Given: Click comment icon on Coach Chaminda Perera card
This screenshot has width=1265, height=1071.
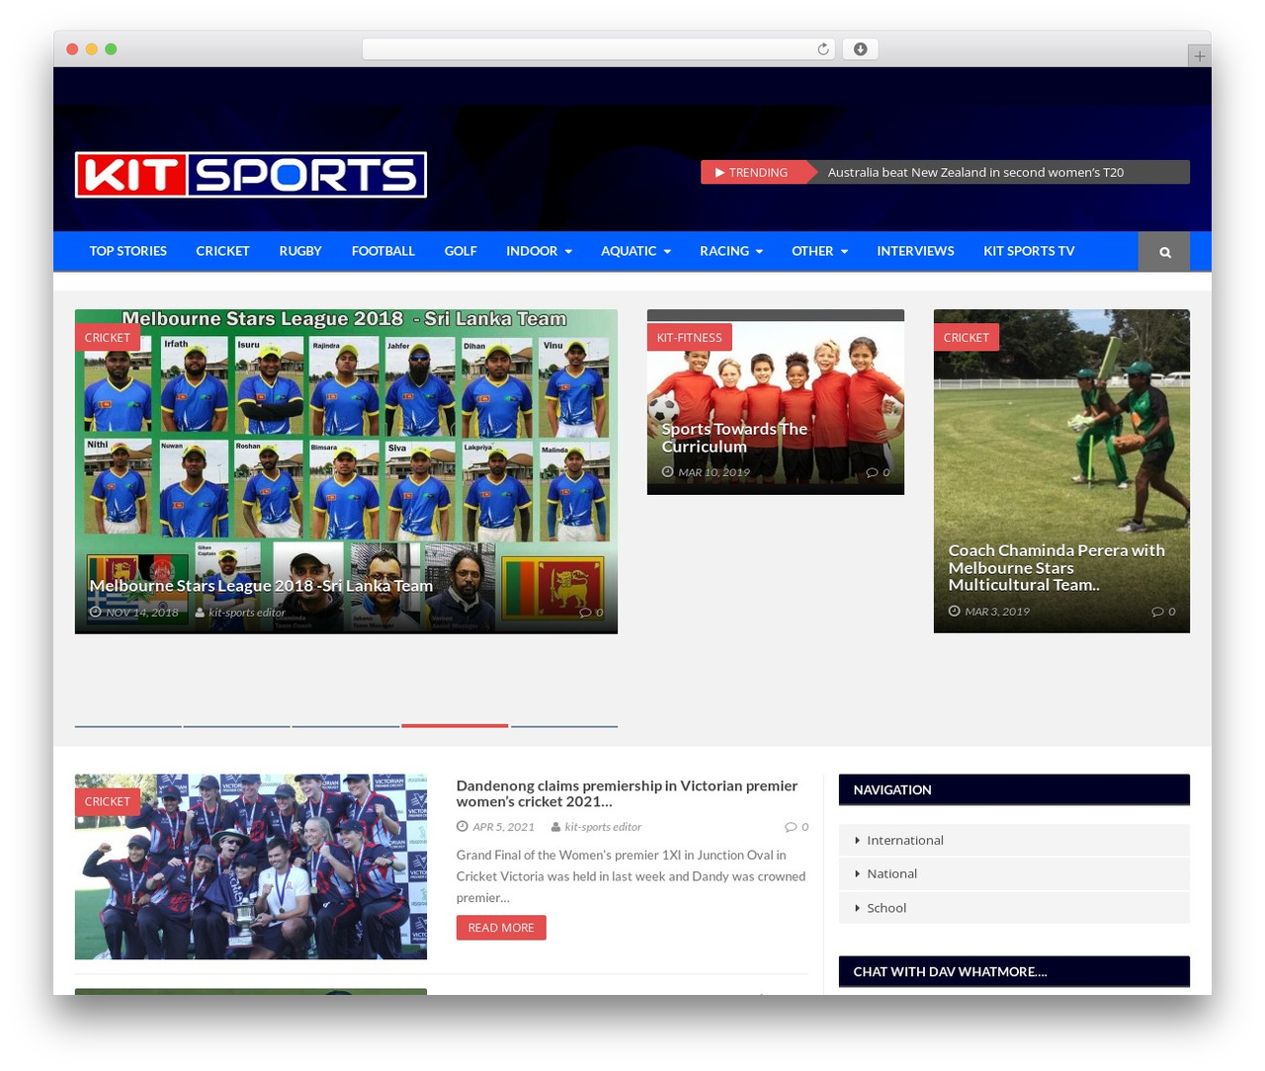Looking at the screenshot, I should click(1157, 612).
